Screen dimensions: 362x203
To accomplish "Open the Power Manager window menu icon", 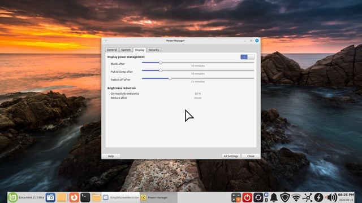I will [106, 41].
